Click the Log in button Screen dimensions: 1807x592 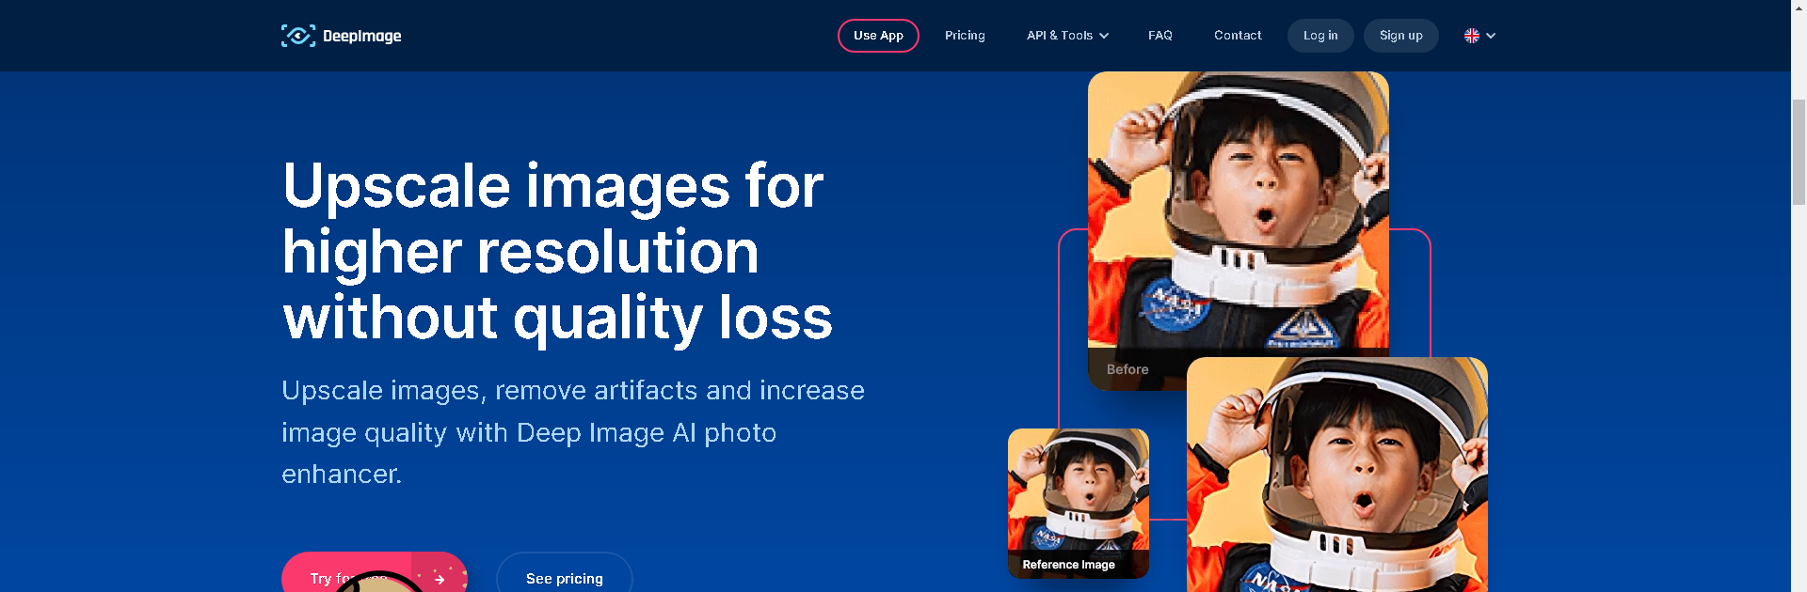(1320, 36)
